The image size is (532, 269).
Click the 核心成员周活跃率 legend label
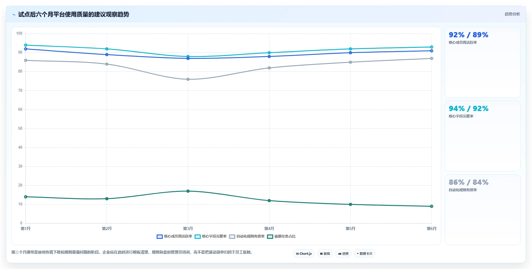pyautogui.click(x=178, y=236)
